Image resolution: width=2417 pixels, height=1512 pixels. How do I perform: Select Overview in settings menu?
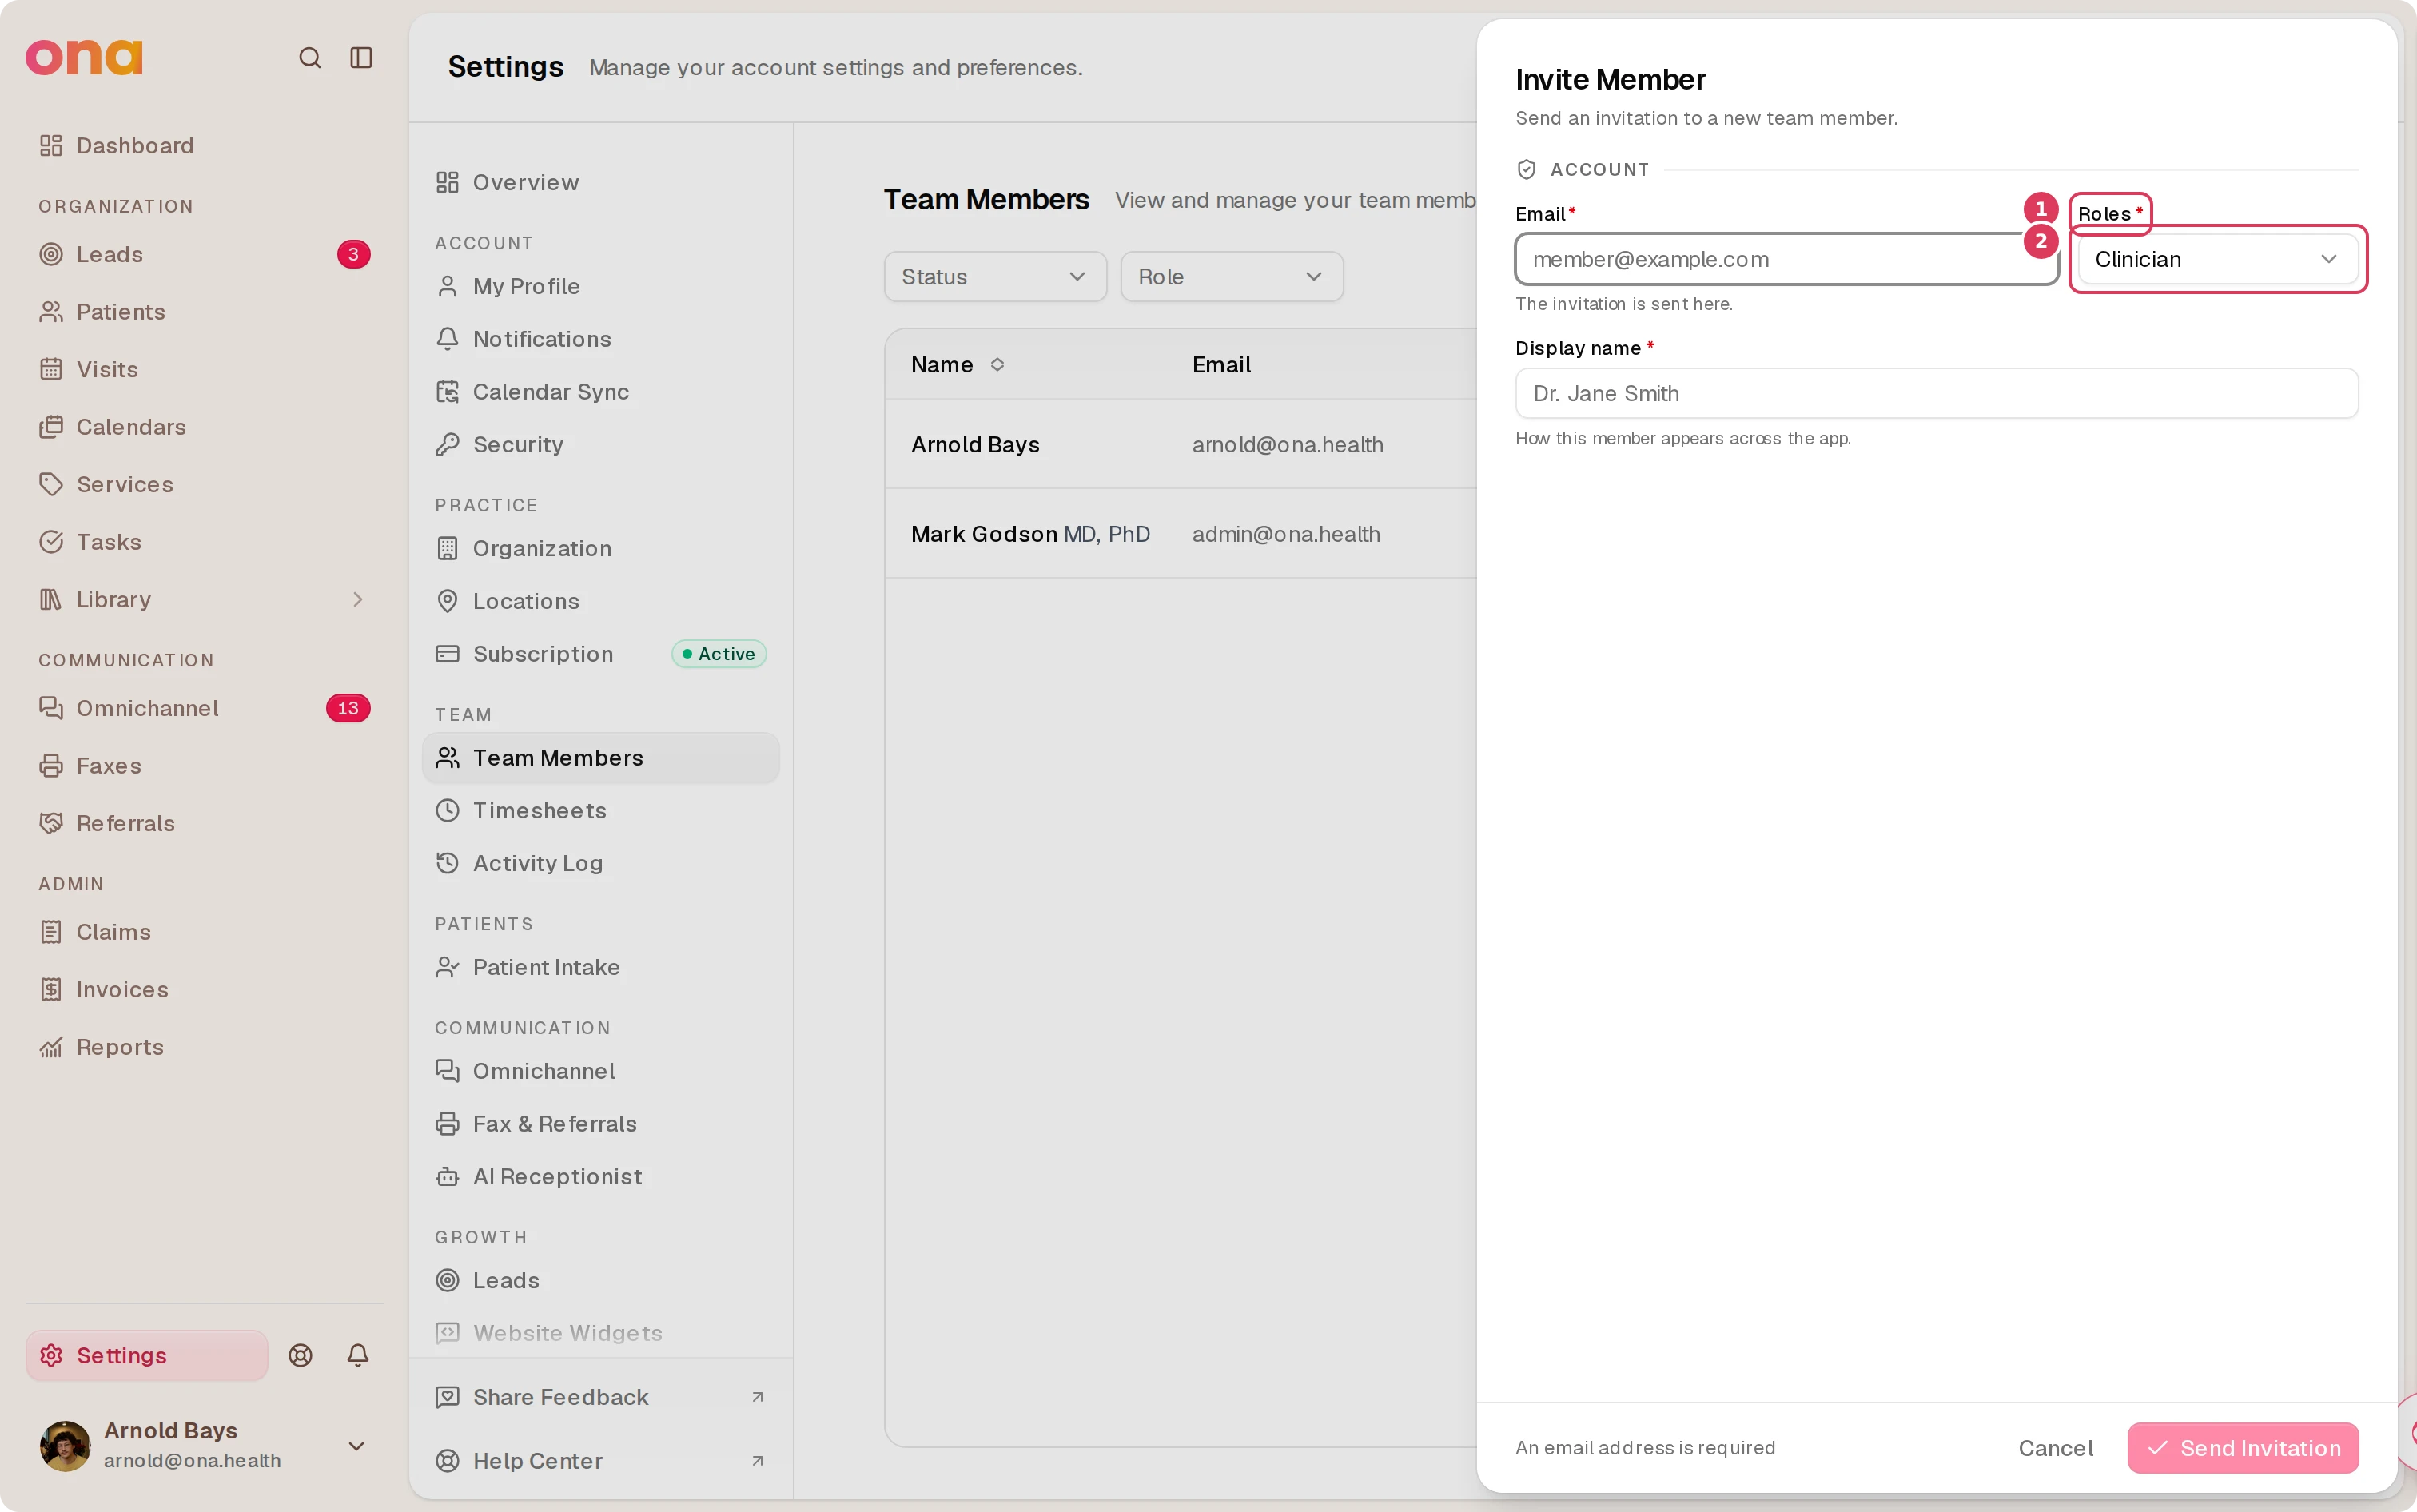click(600, 182)
